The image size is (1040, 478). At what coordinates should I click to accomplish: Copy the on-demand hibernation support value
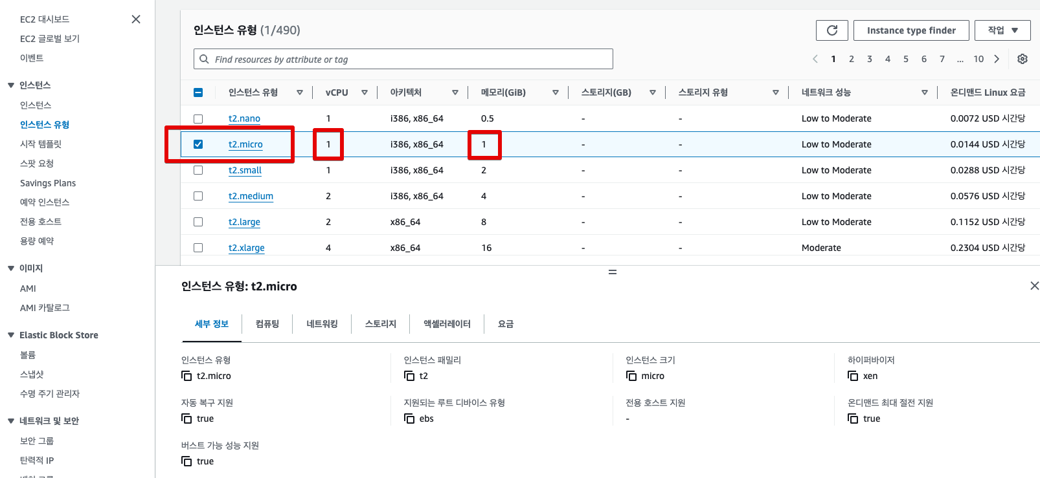point(853,418)
